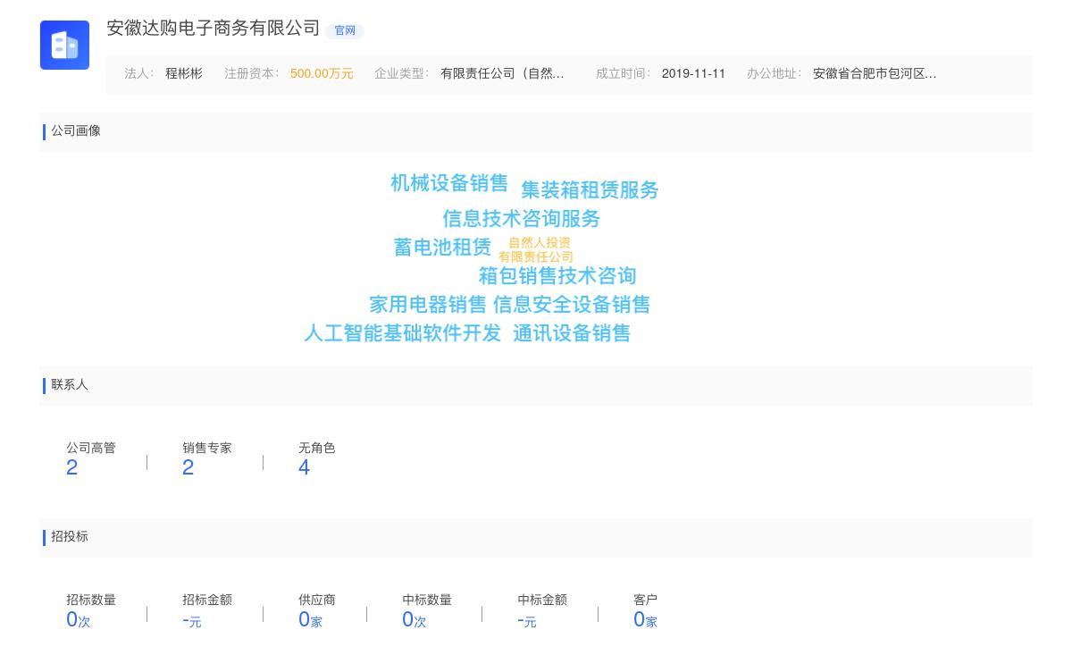The image size is (1072, 672).
Task: Click registered capital 500.00万元
Action: (x=322, y=74)
